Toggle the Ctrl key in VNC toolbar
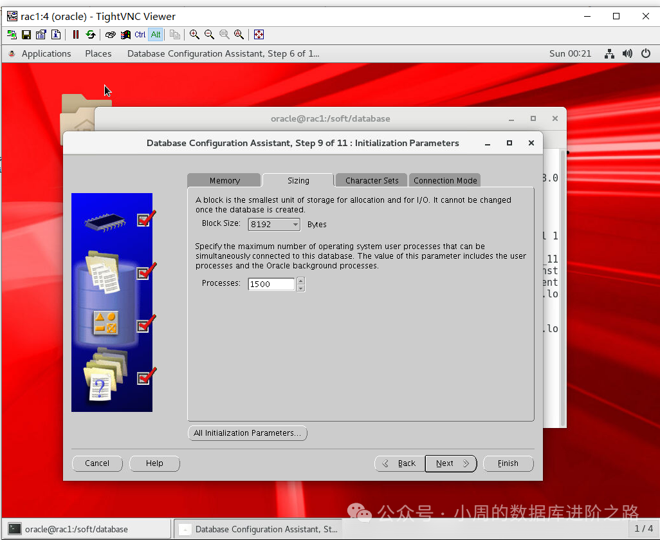The image size is (660, 540). [x=140, y=35]
